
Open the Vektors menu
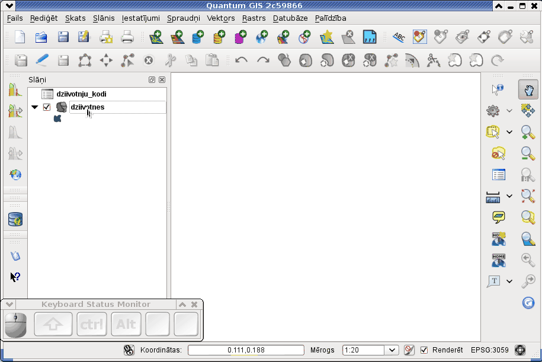click(221, 18)
